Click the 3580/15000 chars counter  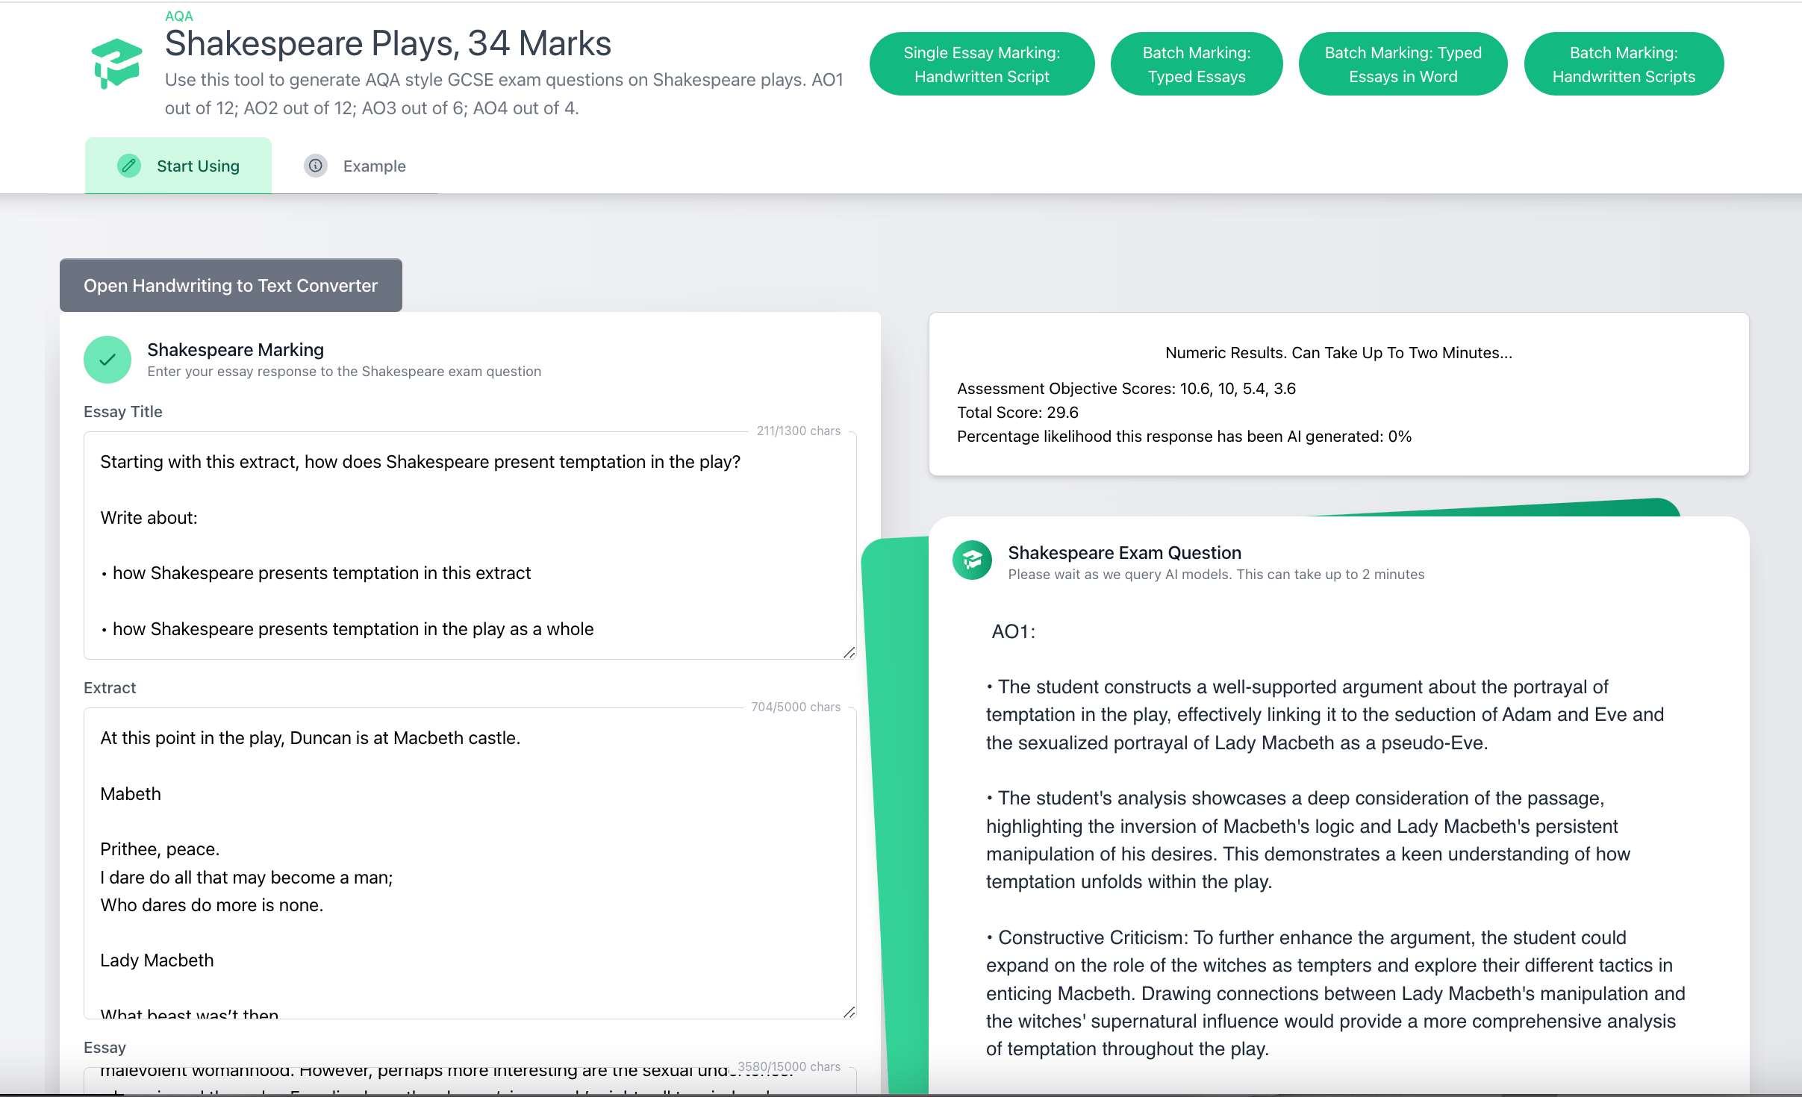[789, 1066]
